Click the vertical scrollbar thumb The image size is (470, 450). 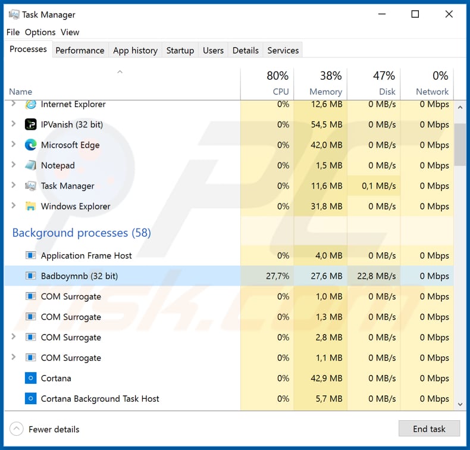coord(460,145)
